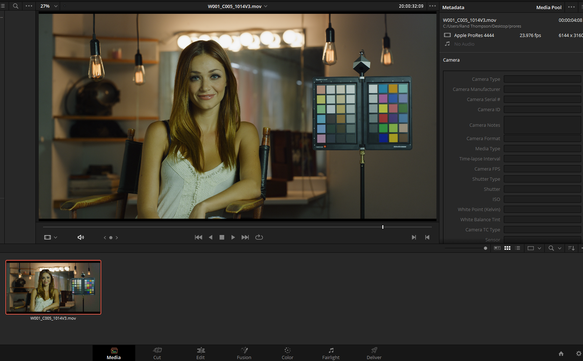The height and width of the screenshot is (361, 583).
Task: Open the media pool thumbnail display options dropdown
Action: [x=534, y=248]
